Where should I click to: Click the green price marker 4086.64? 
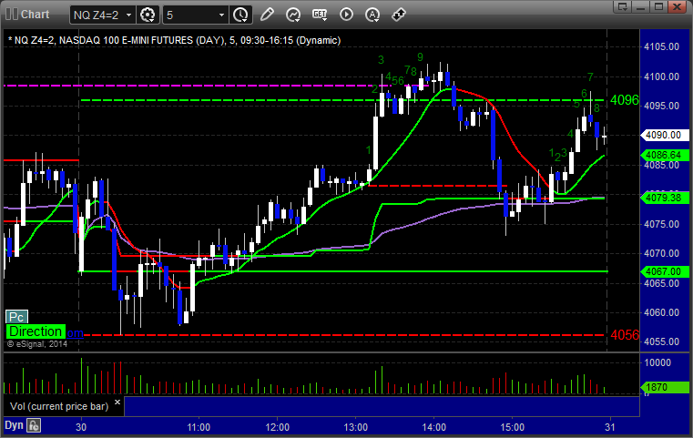point(664,155)
